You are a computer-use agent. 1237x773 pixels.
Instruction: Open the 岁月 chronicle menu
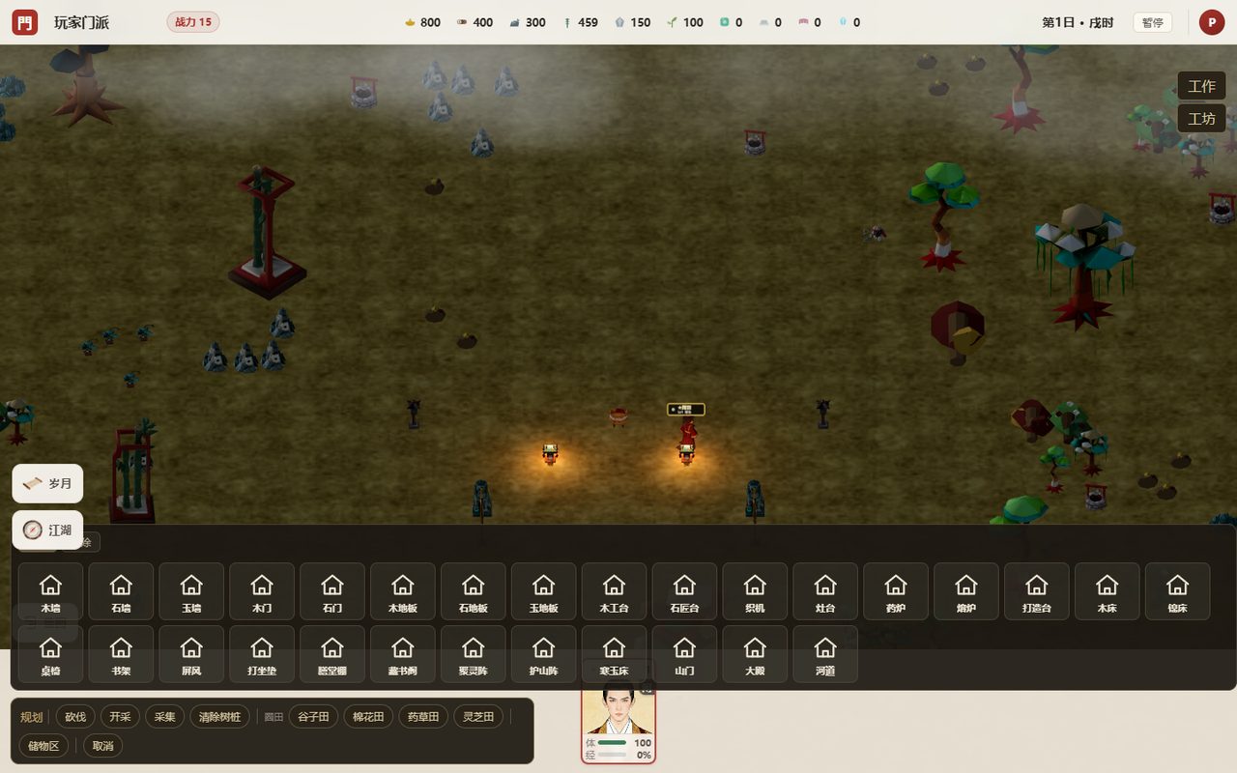[47, 483]
